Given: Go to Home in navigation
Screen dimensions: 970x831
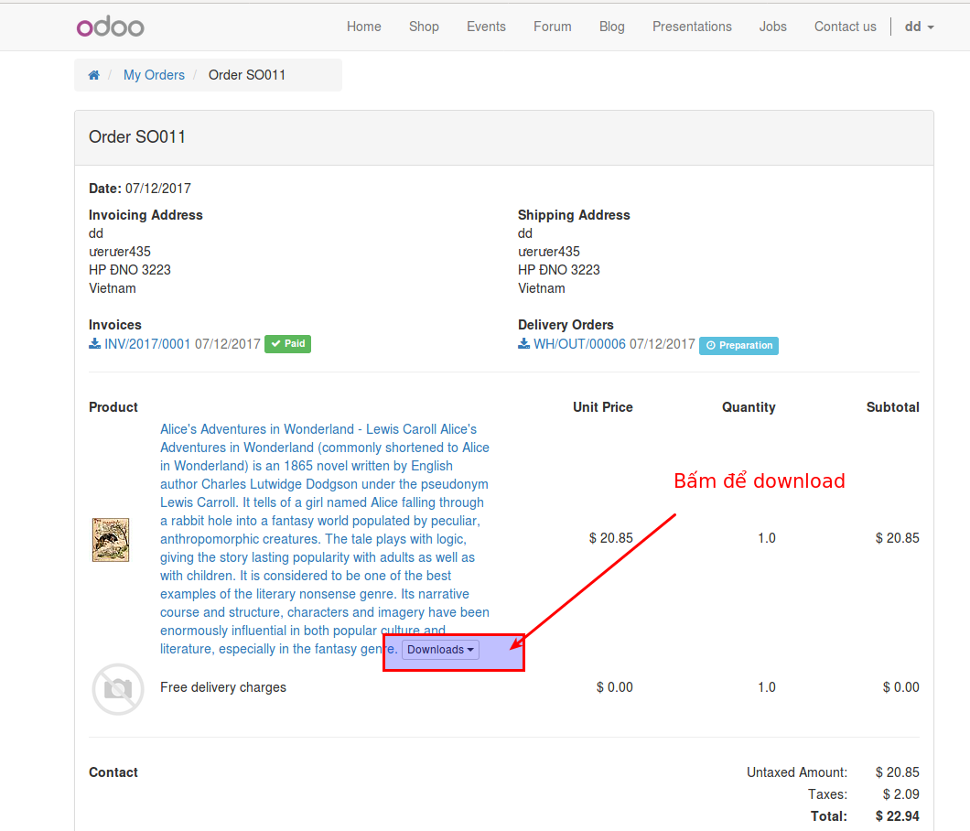Looking at the screenshot, I should click(x=364, y=27).
